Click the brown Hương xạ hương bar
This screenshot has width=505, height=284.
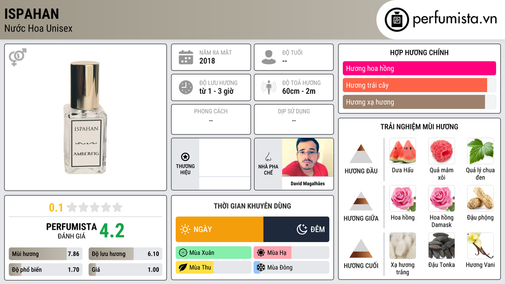click(414, 102)
